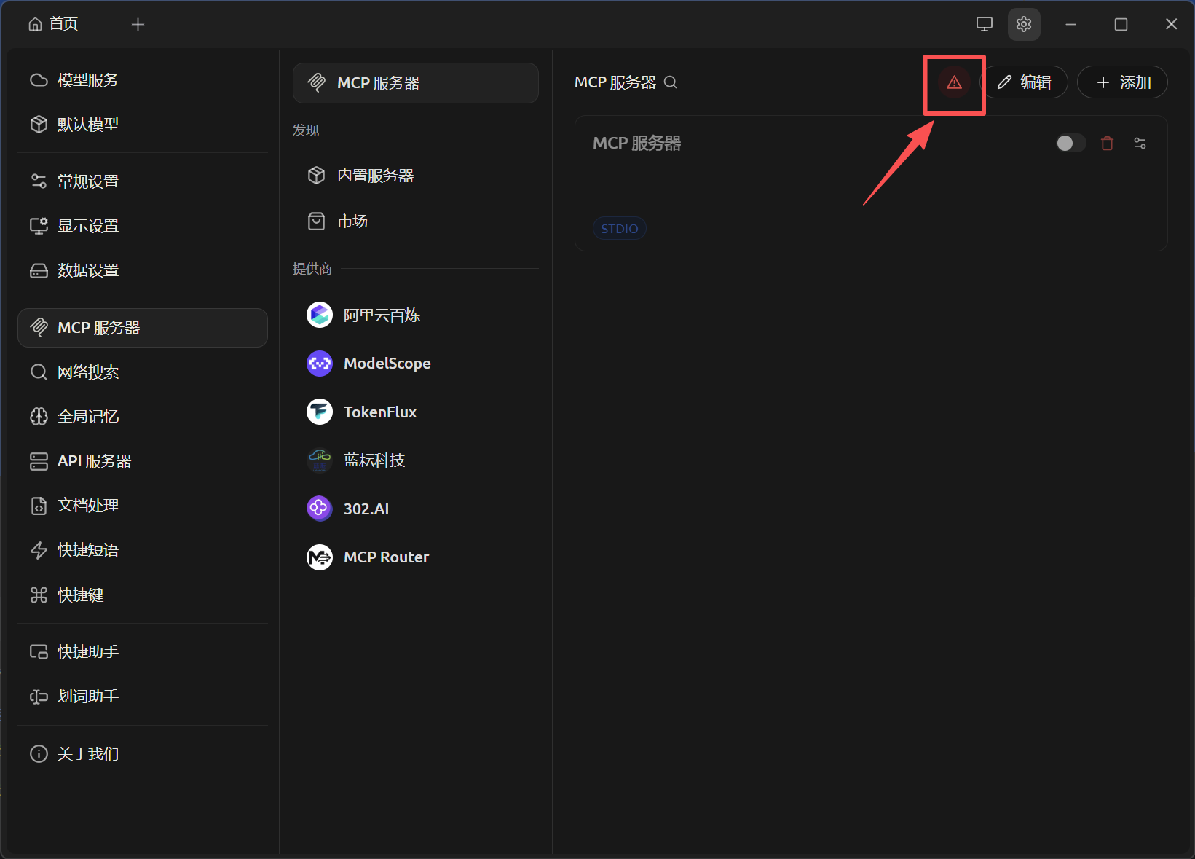
Task: Select the MCP 服务器 tab in middle panel
Action: 416,83
